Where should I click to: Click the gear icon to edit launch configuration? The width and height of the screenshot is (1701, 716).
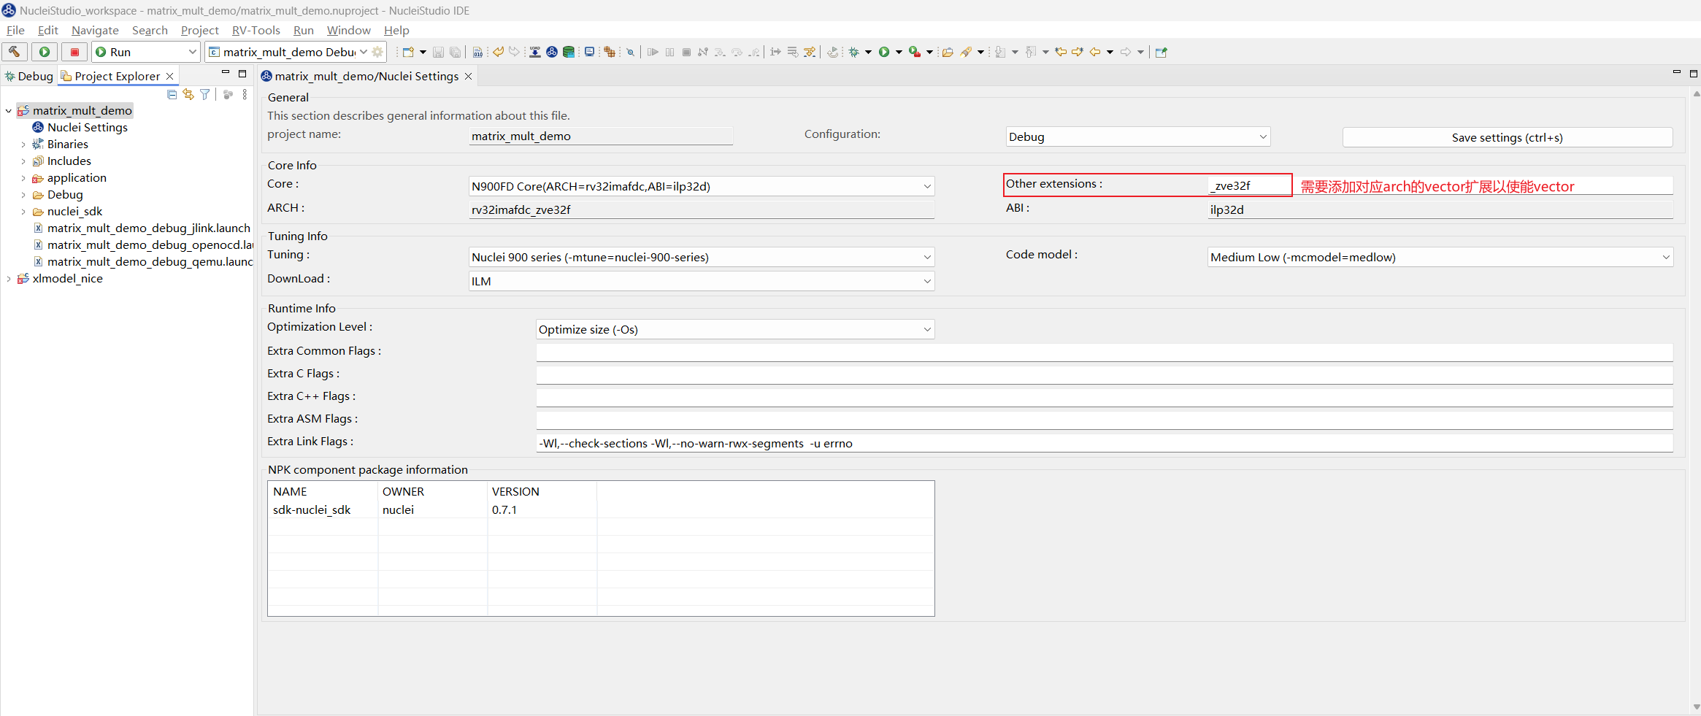coord(377,52)
